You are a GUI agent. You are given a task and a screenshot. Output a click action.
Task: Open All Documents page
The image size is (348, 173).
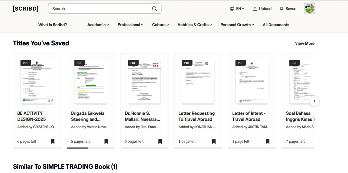point(276,25)
